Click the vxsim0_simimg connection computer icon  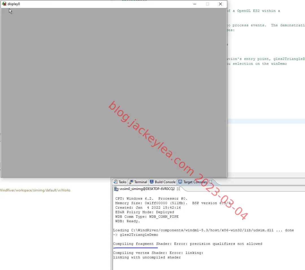coord(116,189)
